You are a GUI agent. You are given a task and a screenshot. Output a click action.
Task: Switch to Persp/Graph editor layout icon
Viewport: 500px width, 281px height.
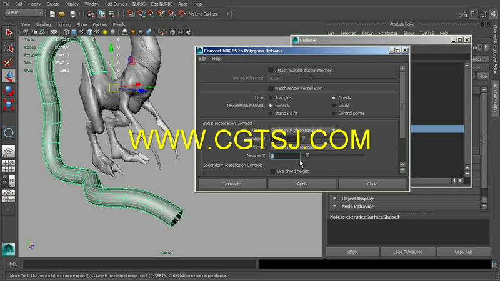tap(9, 195)
